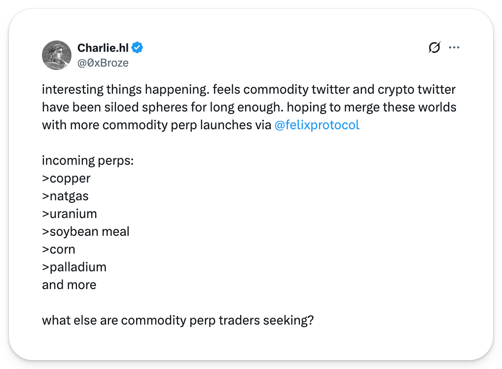
Task: Open Charlie.hl's profile avatar picture
Action: [x=57, y=55]
